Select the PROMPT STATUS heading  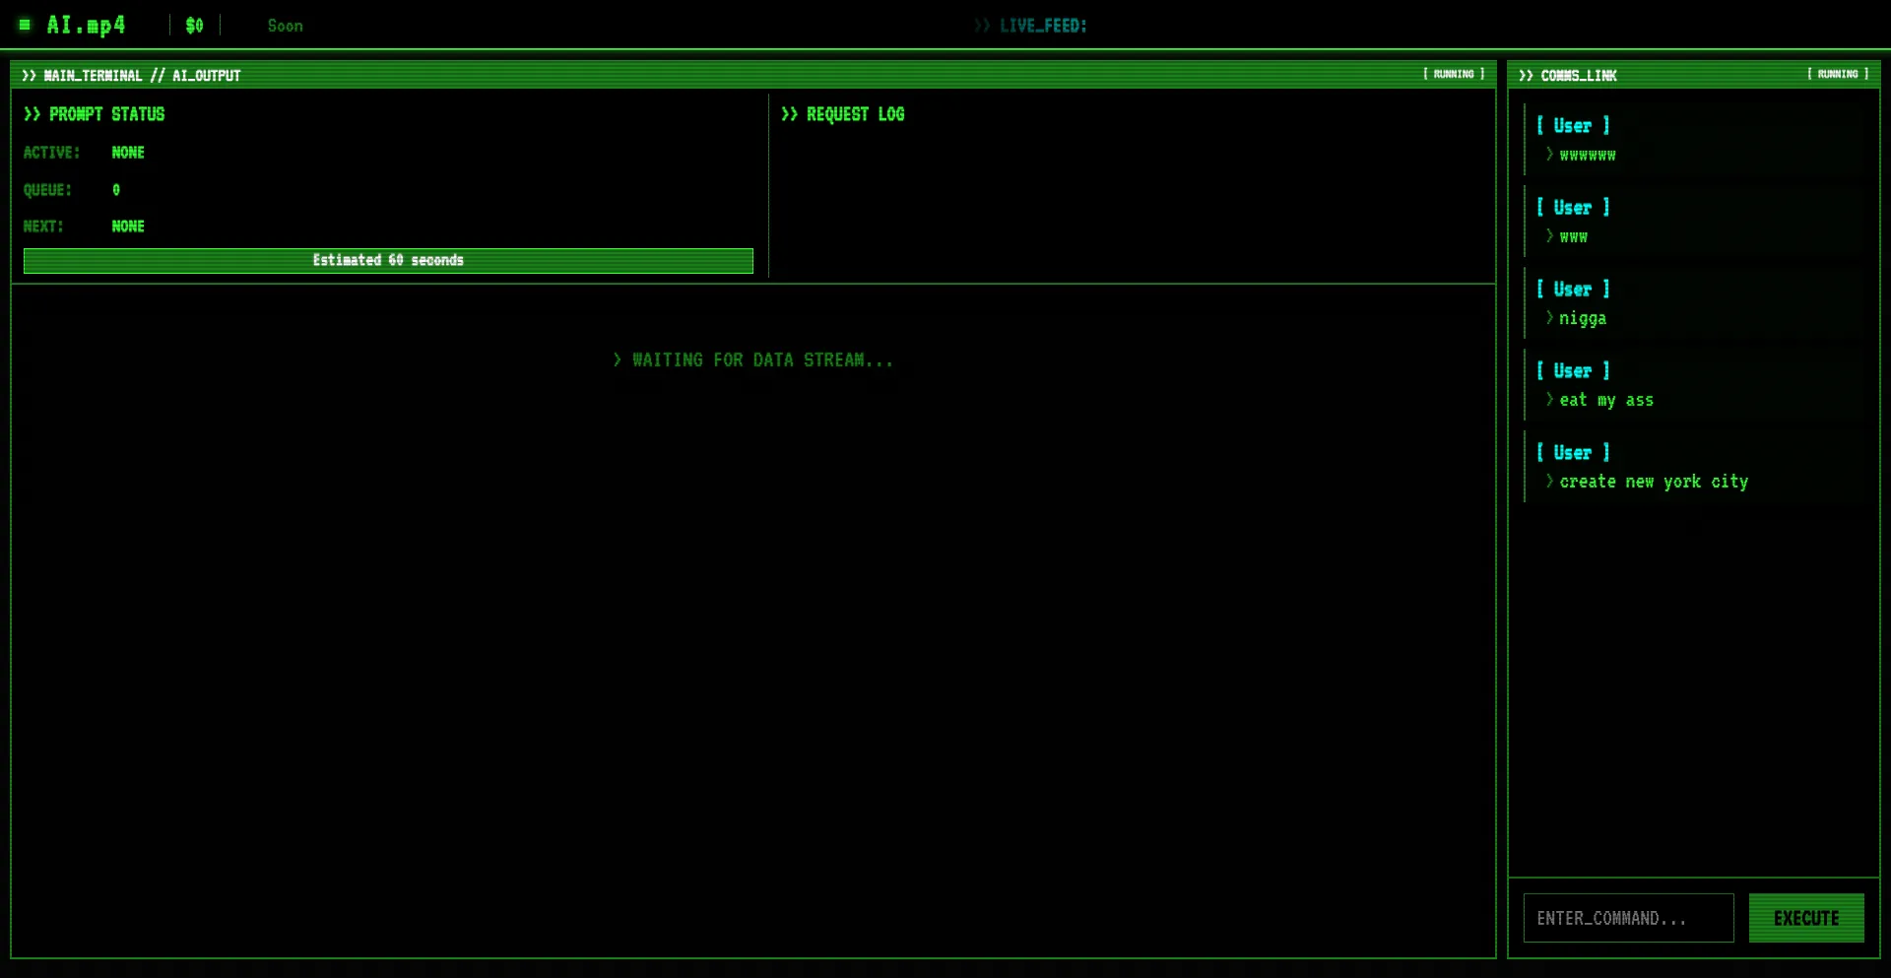[x=106, y=114]
